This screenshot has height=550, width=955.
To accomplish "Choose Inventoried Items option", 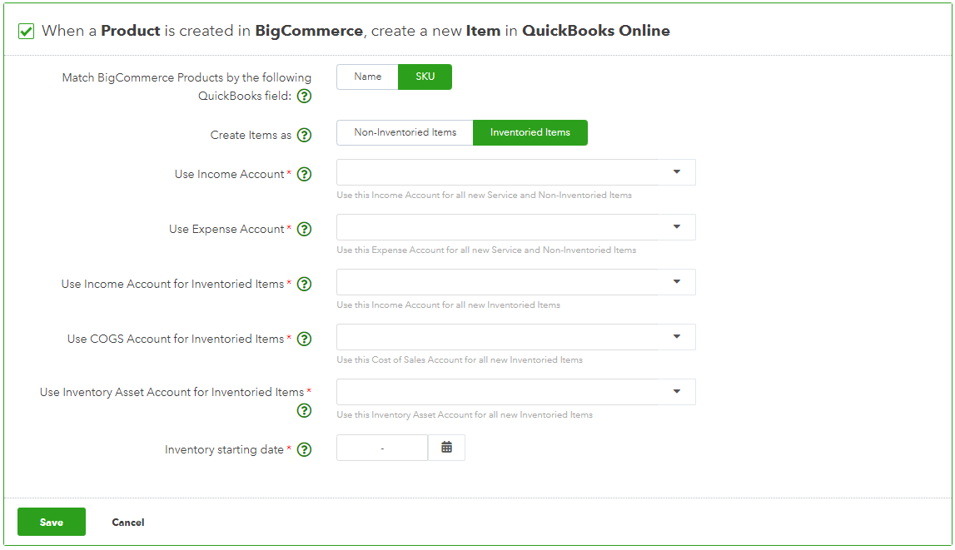I will 530,132.
